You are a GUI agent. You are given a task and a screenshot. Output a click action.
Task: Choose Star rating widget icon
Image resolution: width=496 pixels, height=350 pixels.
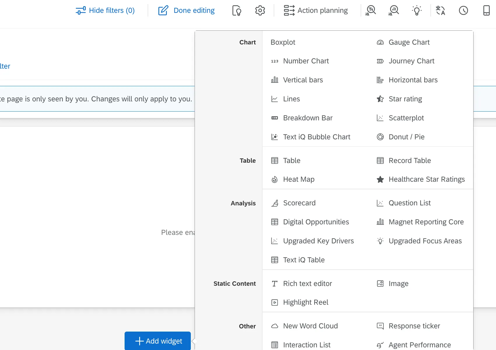(380, 99)
